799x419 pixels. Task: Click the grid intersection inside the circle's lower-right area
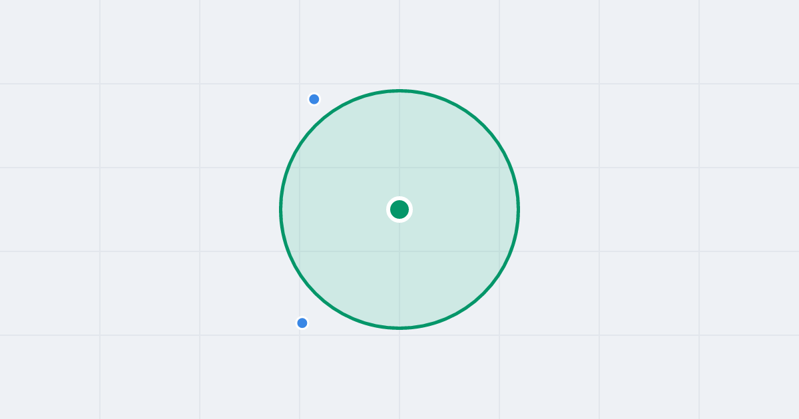(499, 251)
